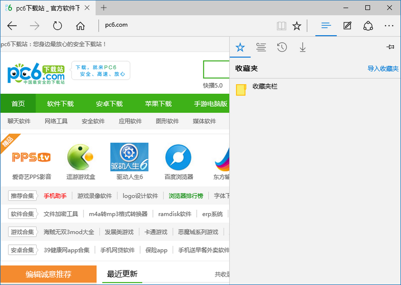The width and height of the screenshot is (401, 285).
Task: Click the 游戏合集 label button
Action: (22, 232)
